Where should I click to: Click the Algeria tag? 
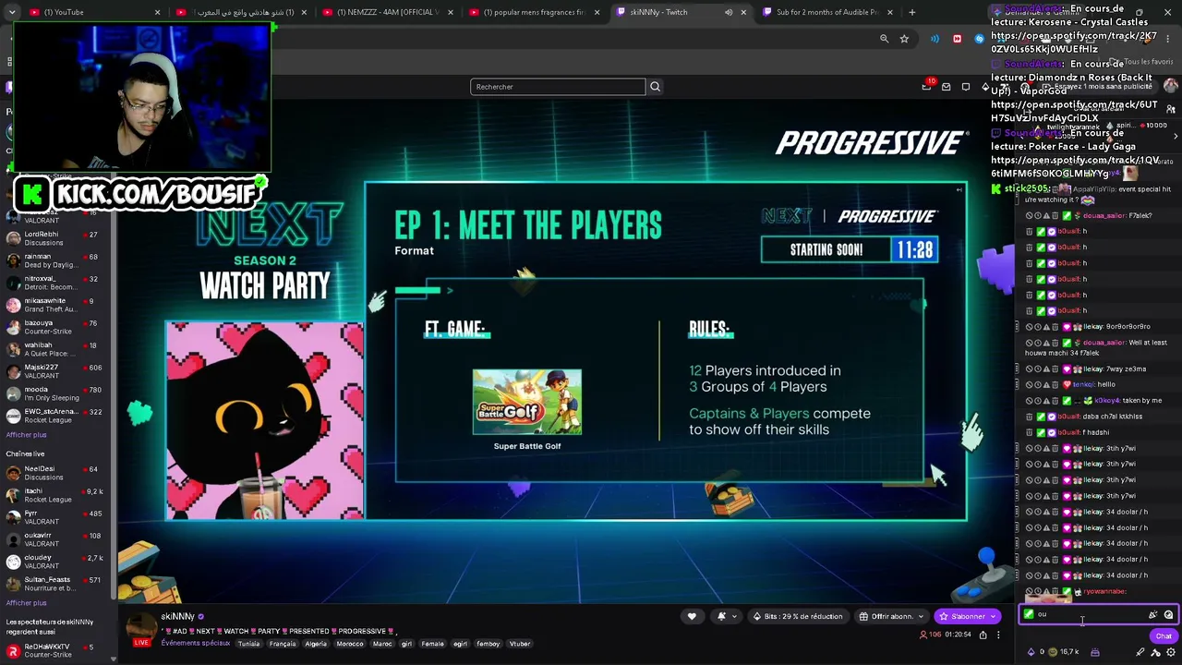[x=316, y=644]
